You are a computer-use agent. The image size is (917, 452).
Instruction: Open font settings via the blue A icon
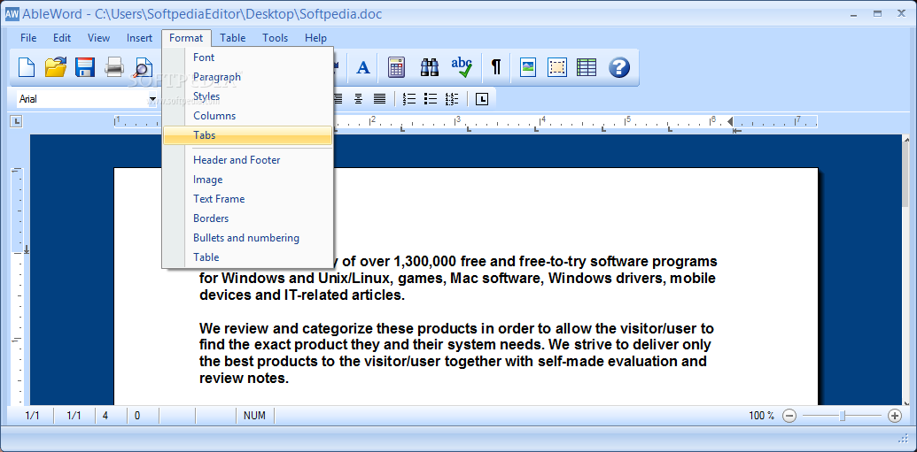363,68
